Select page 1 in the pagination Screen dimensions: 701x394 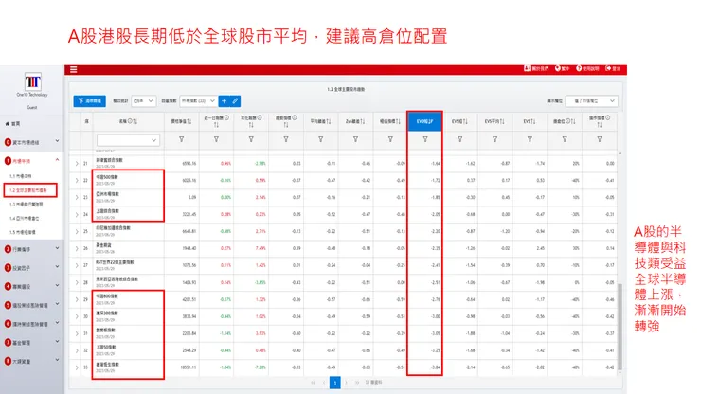click(x=334, y=383)
